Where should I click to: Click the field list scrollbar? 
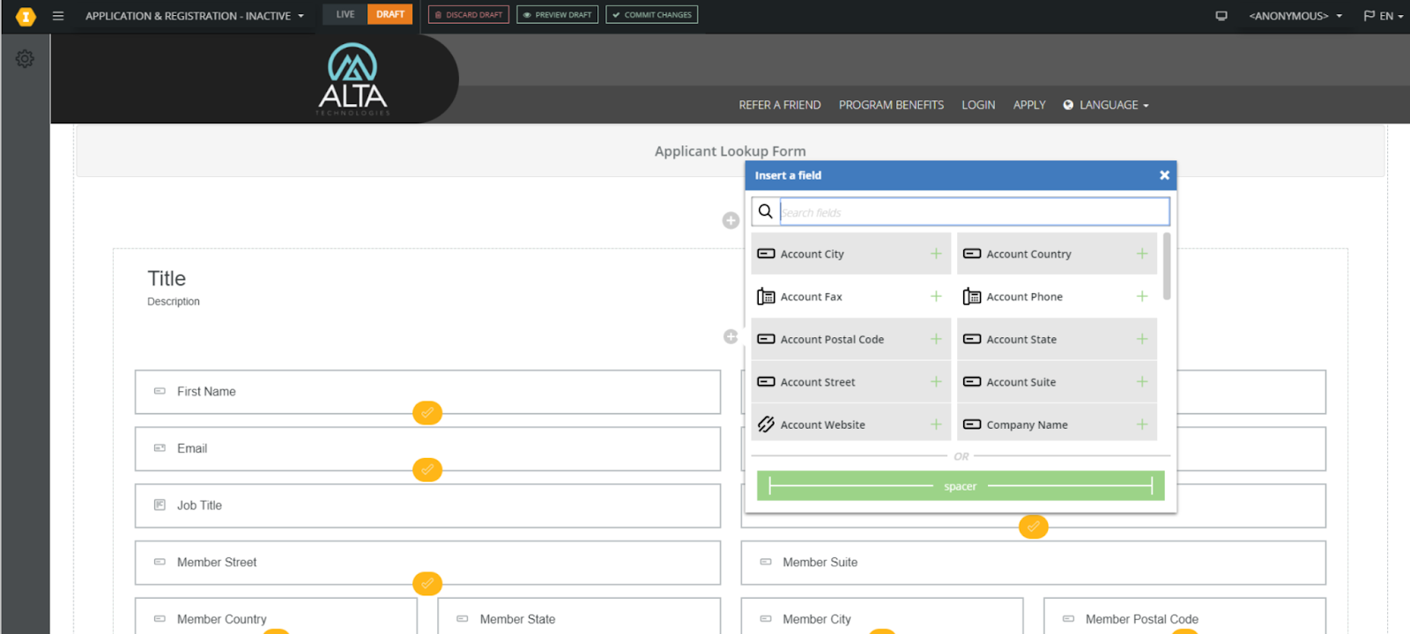click(x=1167, y=266)
